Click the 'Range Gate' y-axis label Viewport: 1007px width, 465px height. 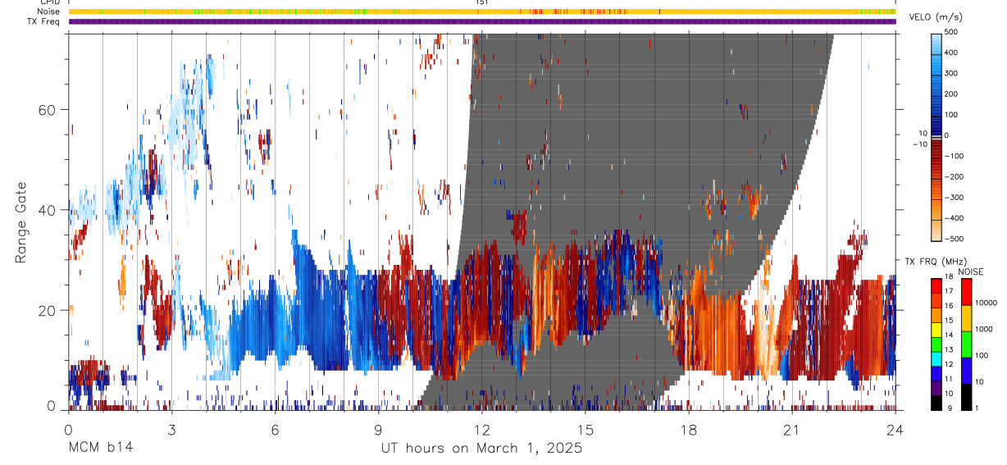pos(23,223)
